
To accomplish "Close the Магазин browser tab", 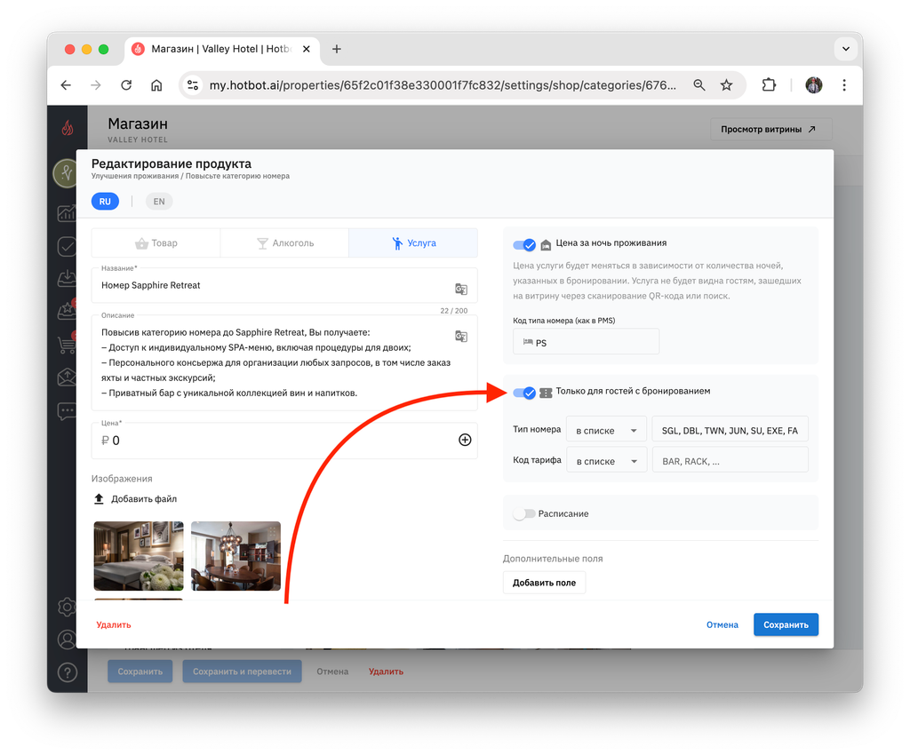I will [307, 49].
